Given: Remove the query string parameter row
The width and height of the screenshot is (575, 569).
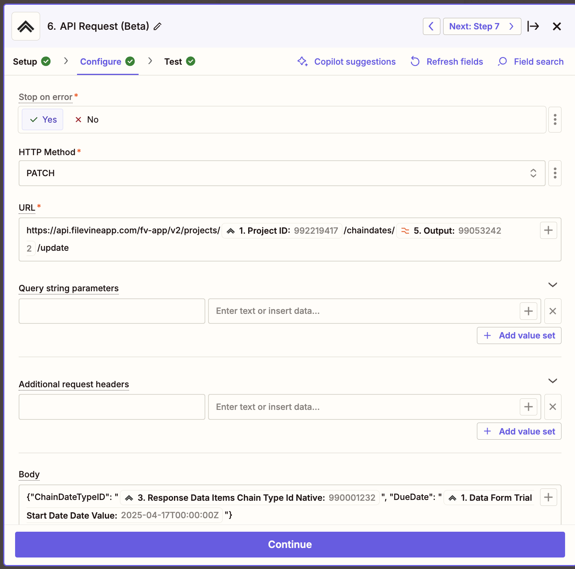Looking at the screenshot, I should click(552, 311).
